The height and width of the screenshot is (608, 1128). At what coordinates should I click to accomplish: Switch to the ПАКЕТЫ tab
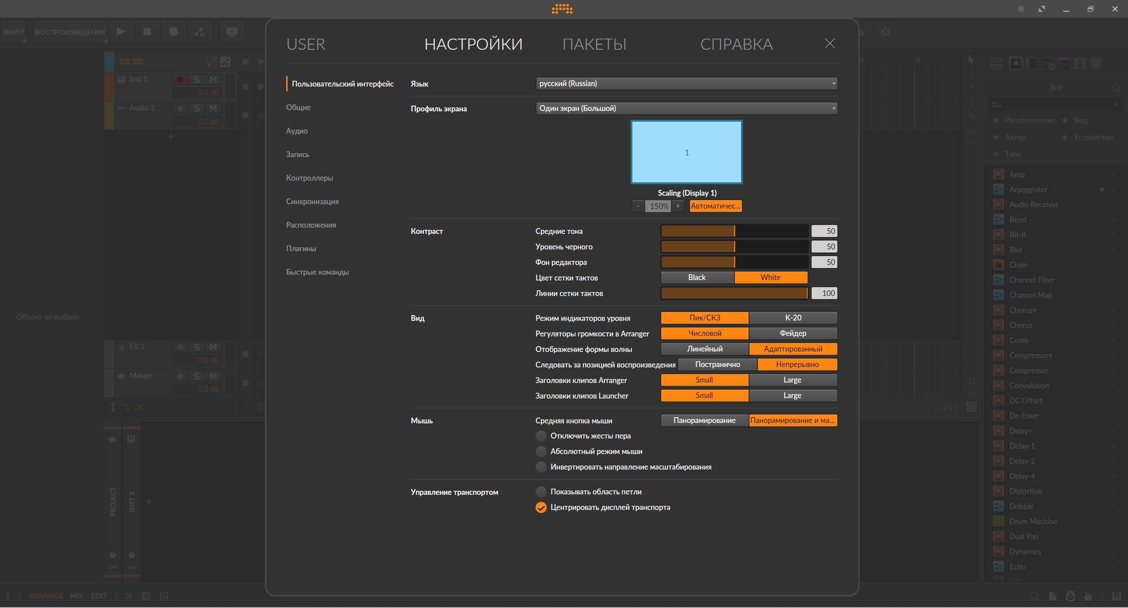tap(594, 44)
